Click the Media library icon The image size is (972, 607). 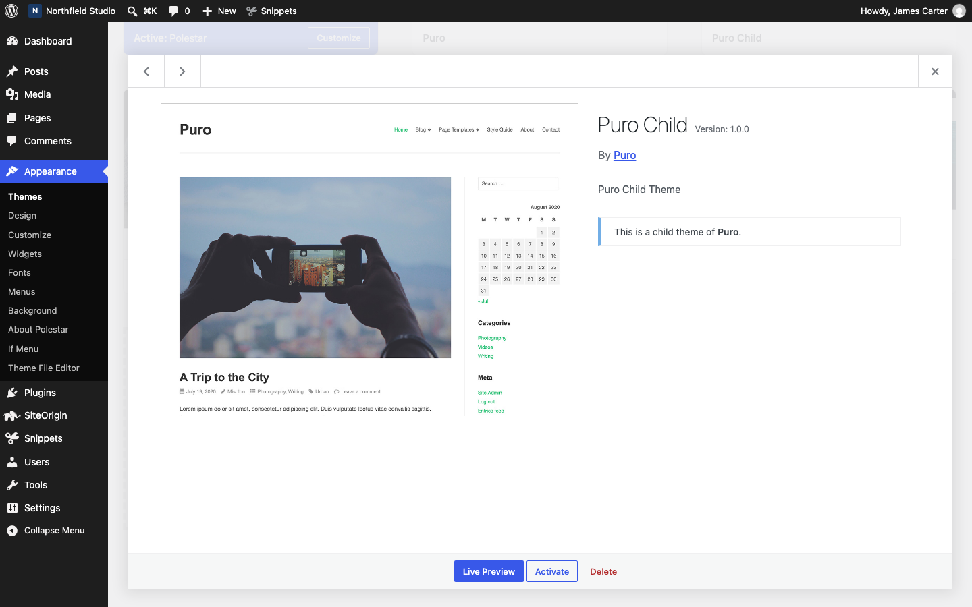pos(12,94)
